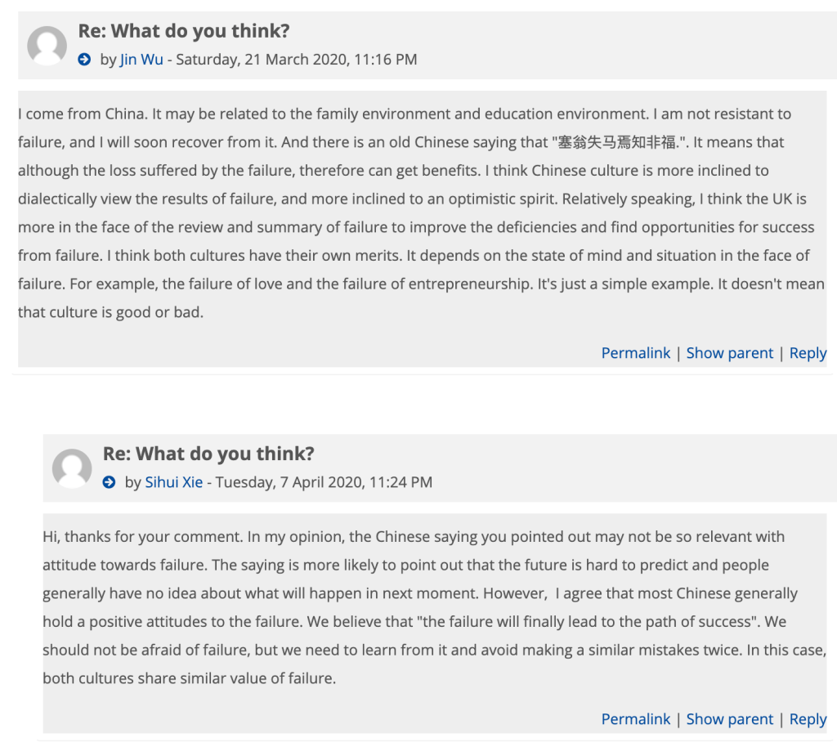Show parent of Sihui Xie's post
Screen dimensions: 837x747
729,719
